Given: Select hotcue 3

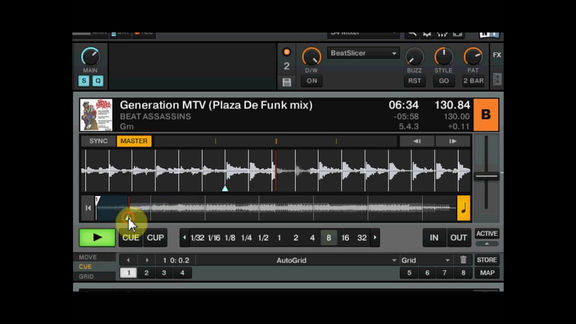Looking at the screenshot, I should (164, 273).
